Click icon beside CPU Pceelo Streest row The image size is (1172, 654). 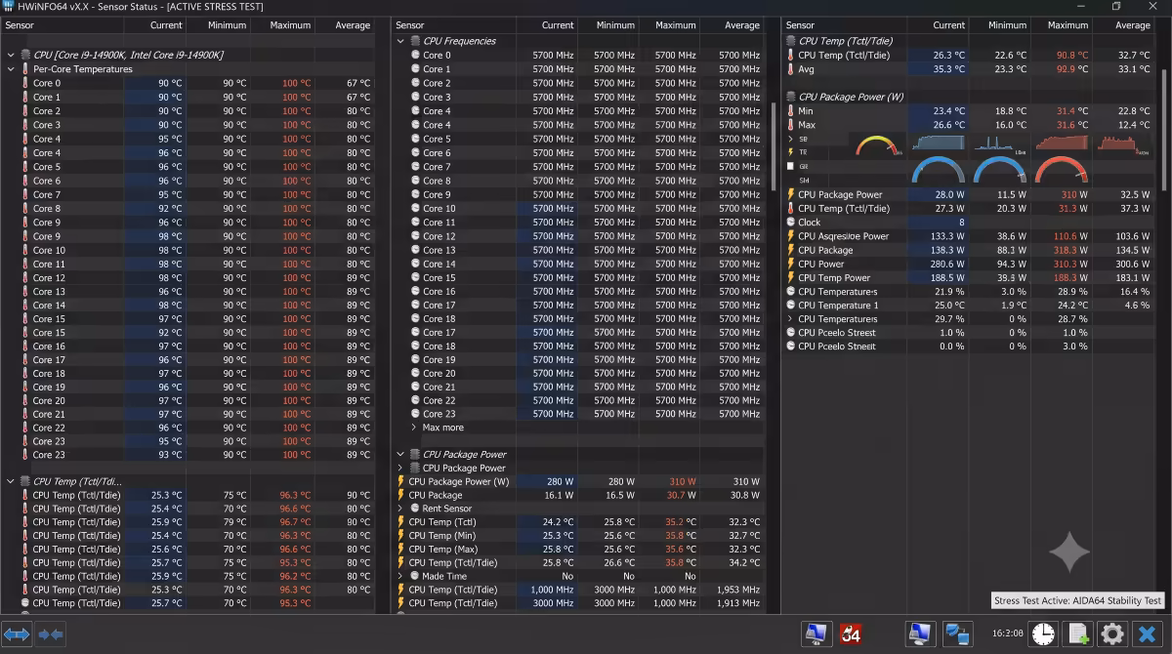791,333
